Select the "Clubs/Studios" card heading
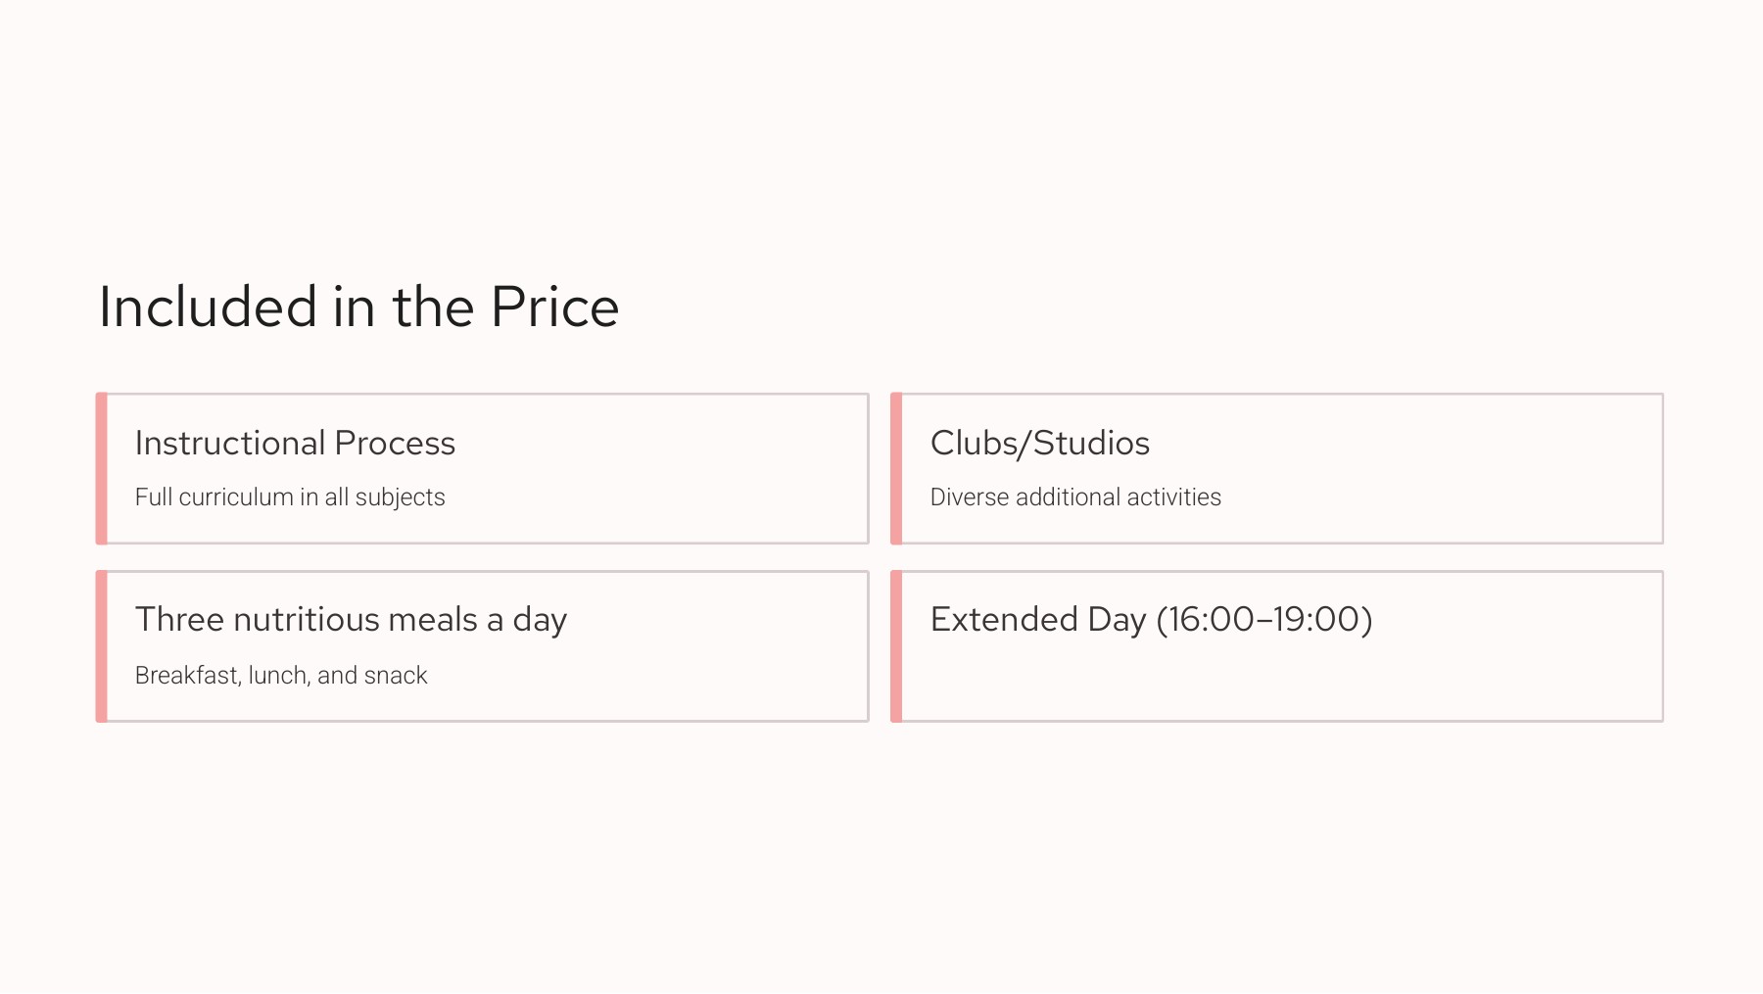1763x994 pixels. pyautogui.click(x=1039, y=444)
